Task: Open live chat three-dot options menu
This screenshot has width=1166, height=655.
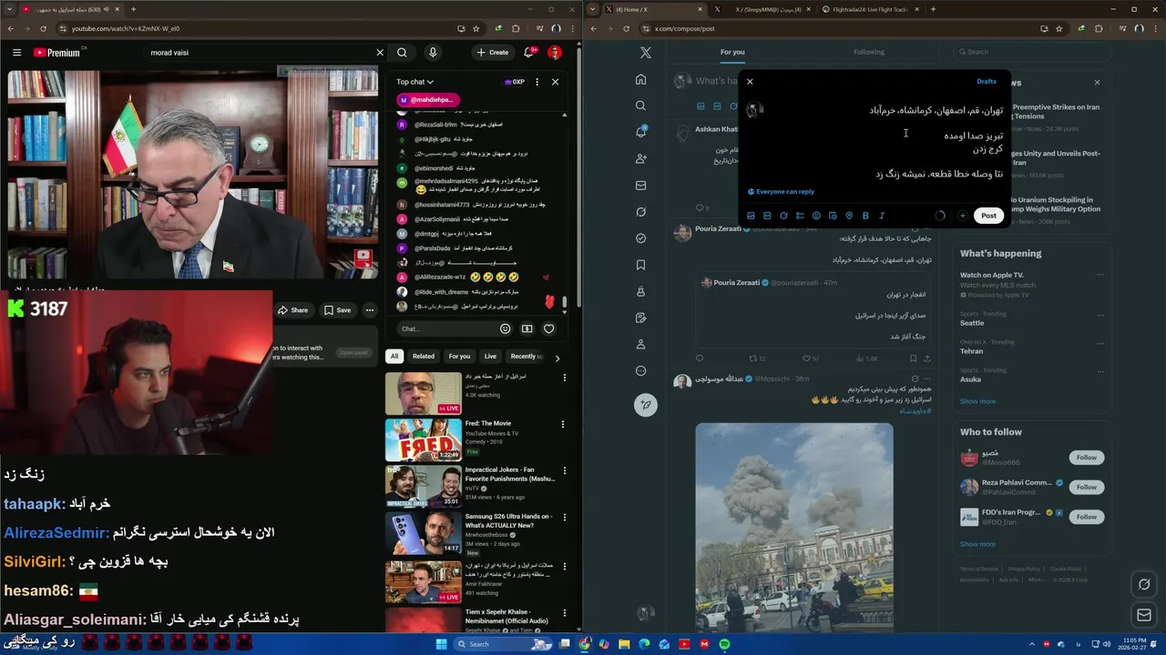Action: pyautogui.click(x=537, y=82)
